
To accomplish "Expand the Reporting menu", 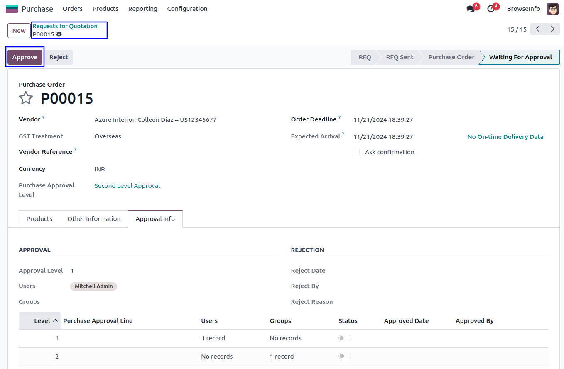I will [142, 9].
